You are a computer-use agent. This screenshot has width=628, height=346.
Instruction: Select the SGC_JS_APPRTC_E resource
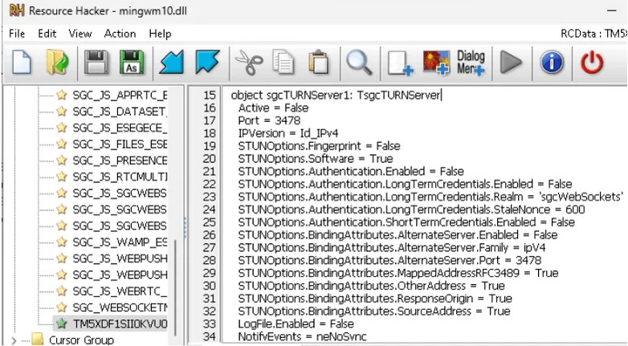[x=120, y=95]
